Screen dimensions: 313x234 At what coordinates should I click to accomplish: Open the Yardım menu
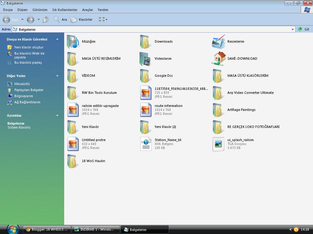click(x=103, y=10)
